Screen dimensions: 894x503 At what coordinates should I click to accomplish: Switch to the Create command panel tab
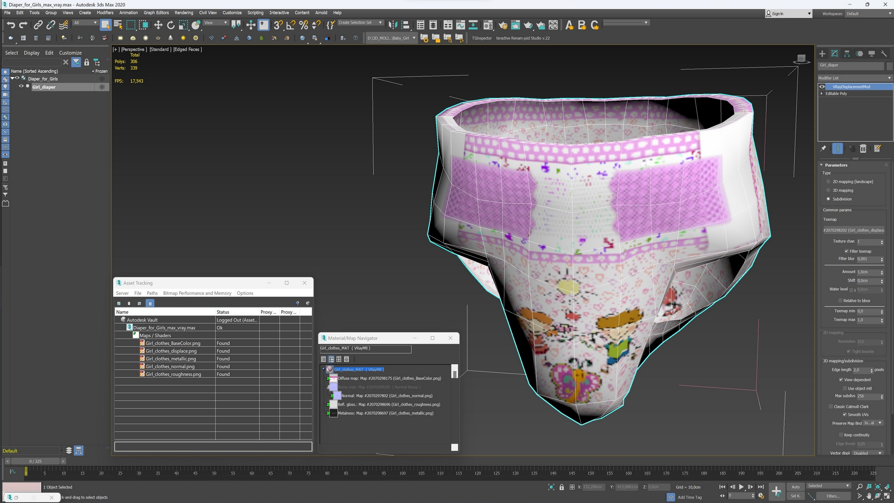pyautogui.click(x=822, y=54)
